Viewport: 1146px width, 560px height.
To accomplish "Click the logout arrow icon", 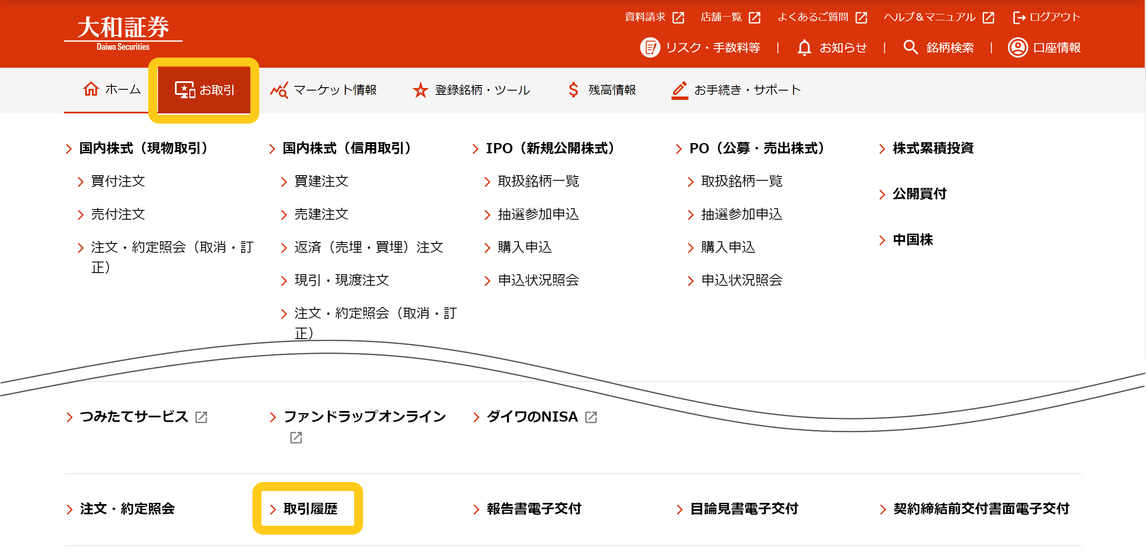I will tap(1019, 17).
